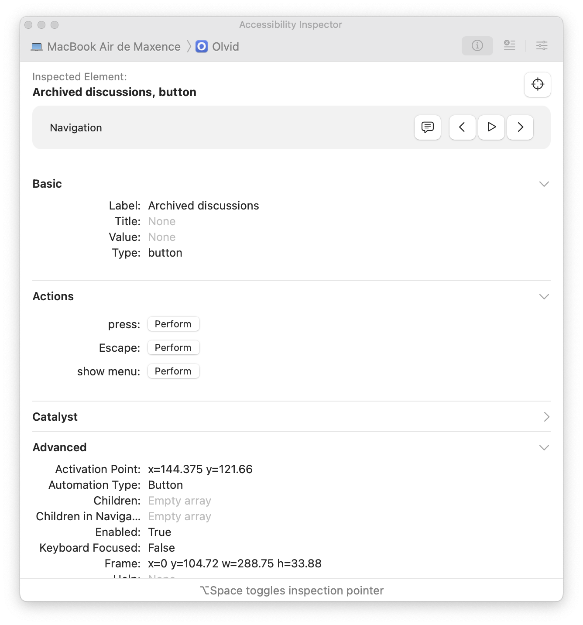Click the Type value button
This screenshot has width=583, height=625.
coord(165,253)
